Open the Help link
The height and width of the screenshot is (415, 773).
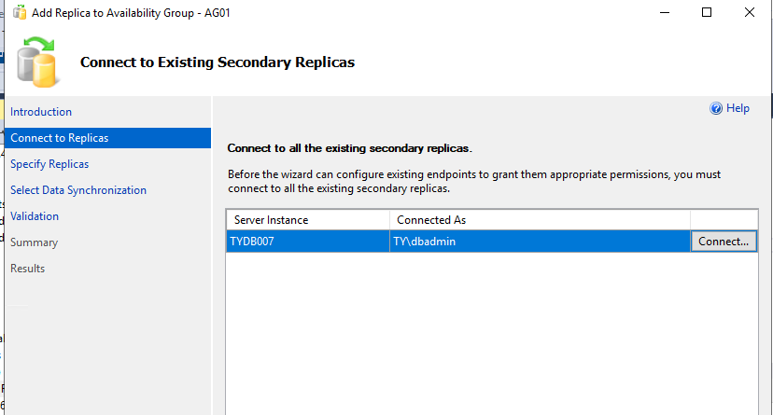[738, 108]
